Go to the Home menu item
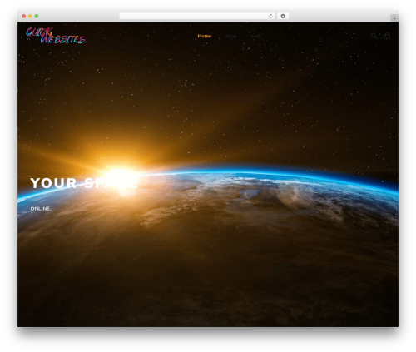This screenshot has width=416, height=352. click(x=205, y=36)
